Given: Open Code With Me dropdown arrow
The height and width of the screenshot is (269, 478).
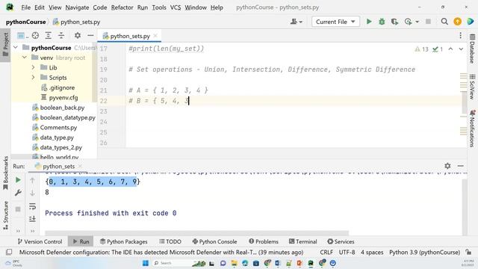Looking at the screenshot, I should click(x=300, y=22).
